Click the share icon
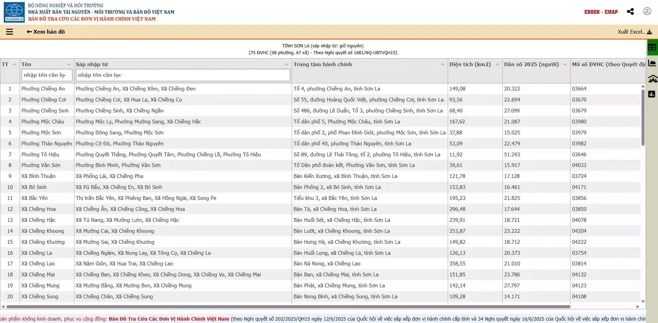 (630, 12)
